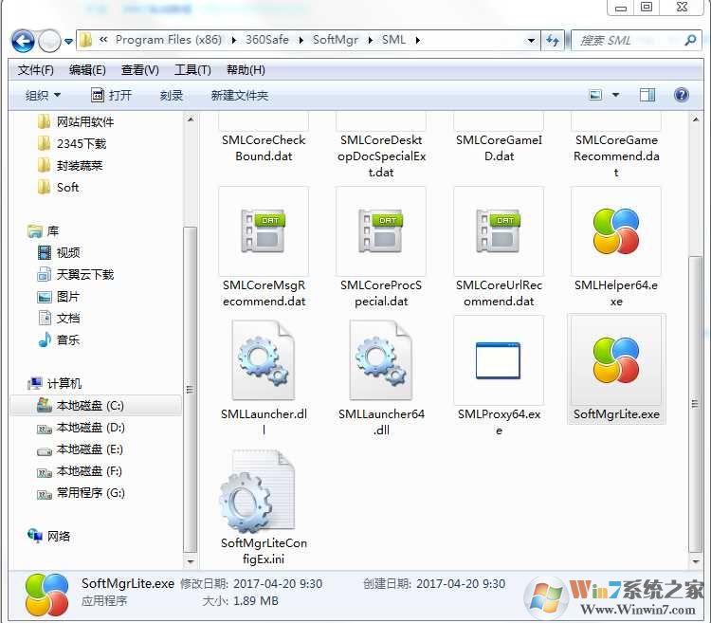This screenshot has height=623, width=711.
Task: Click the blue Help question icon
Action: [681, 95]
